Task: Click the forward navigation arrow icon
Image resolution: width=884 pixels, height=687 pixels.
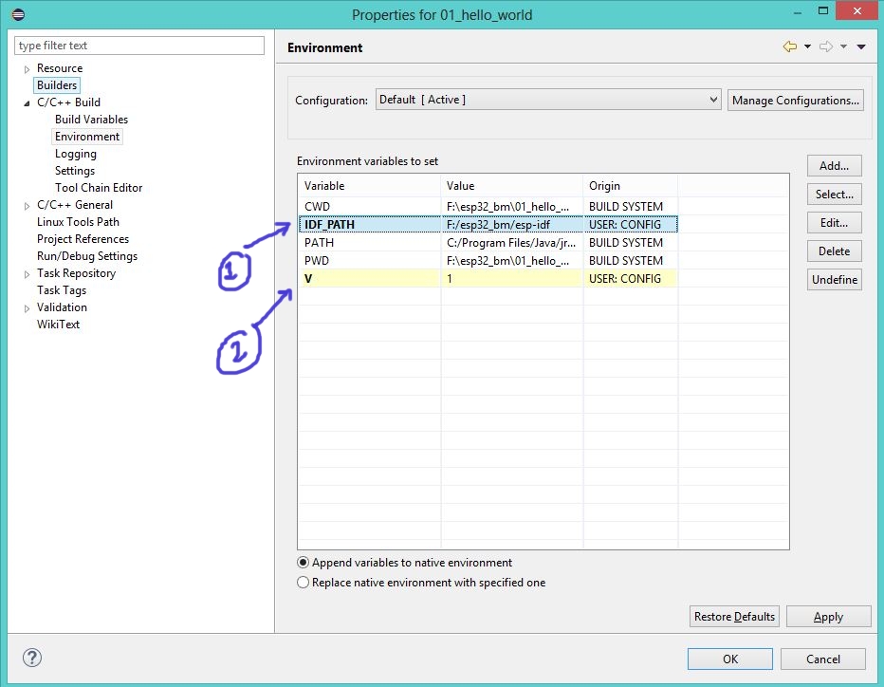Action: click(825, 46)
